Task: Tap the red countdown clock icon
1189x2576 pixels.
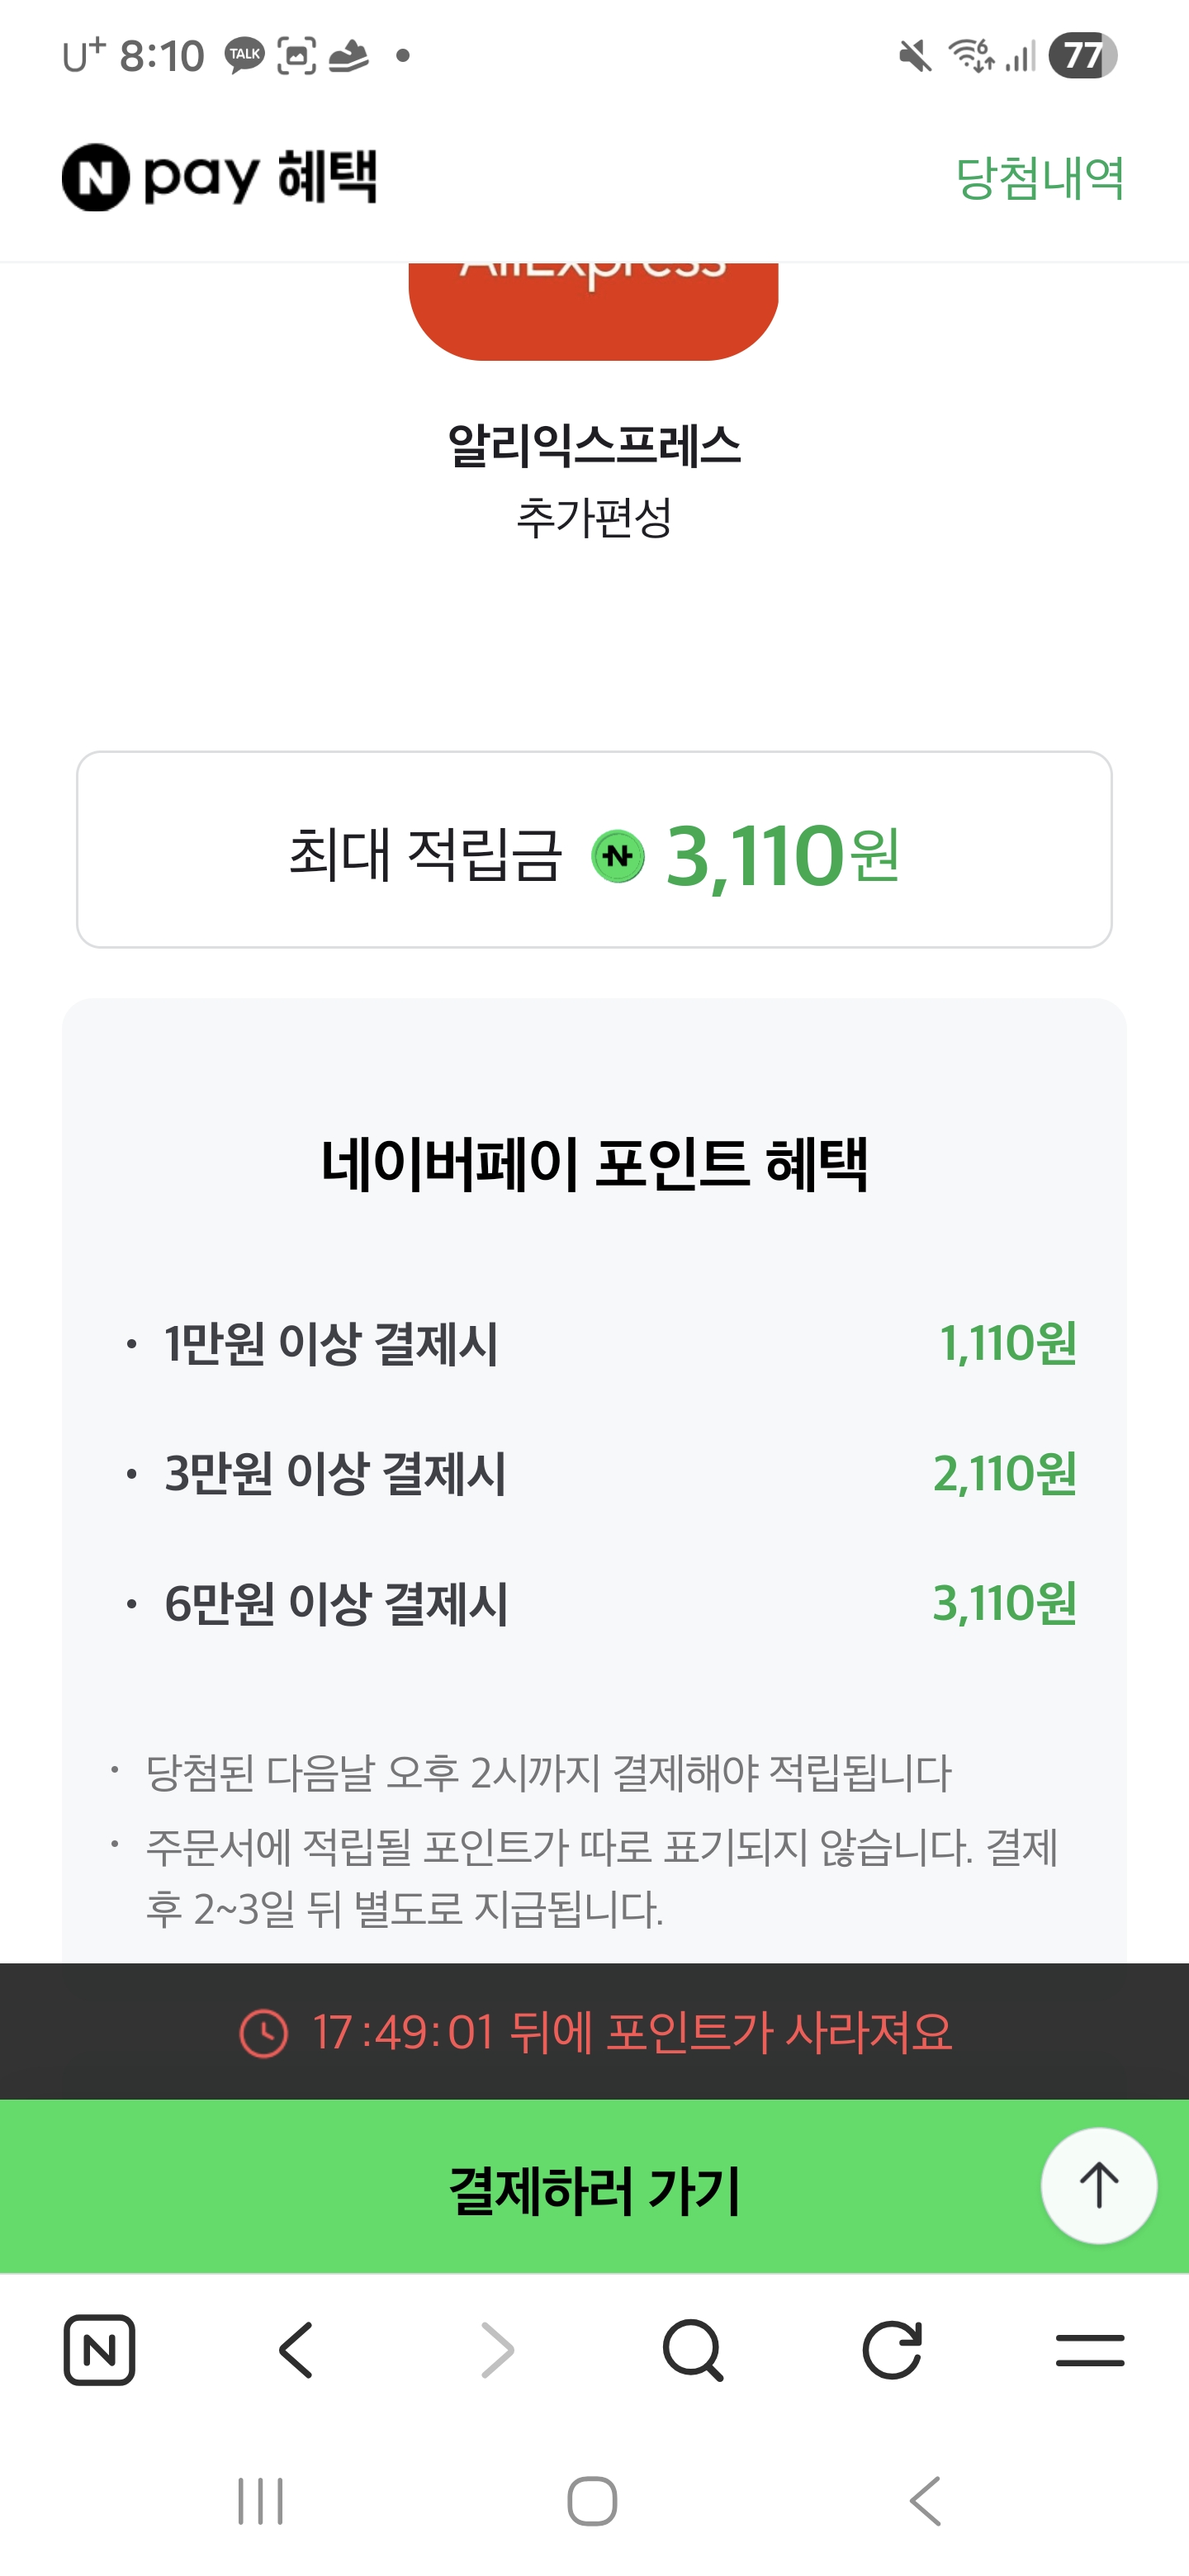Action: point(264,2033)
